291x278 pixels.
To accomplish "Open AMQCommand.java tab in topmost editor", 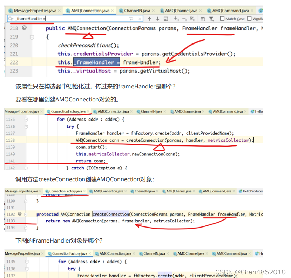I will 230,11.
